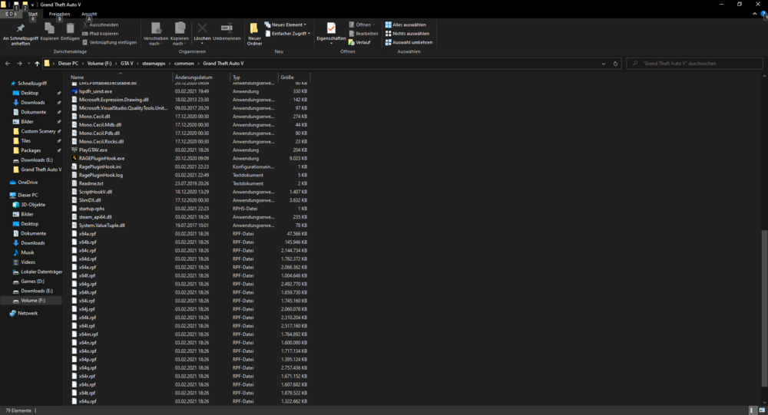Screen dimensions: 768x415
Task: Open the Packages folder in Schnellzugriff
Action: [x=31, y=150]
